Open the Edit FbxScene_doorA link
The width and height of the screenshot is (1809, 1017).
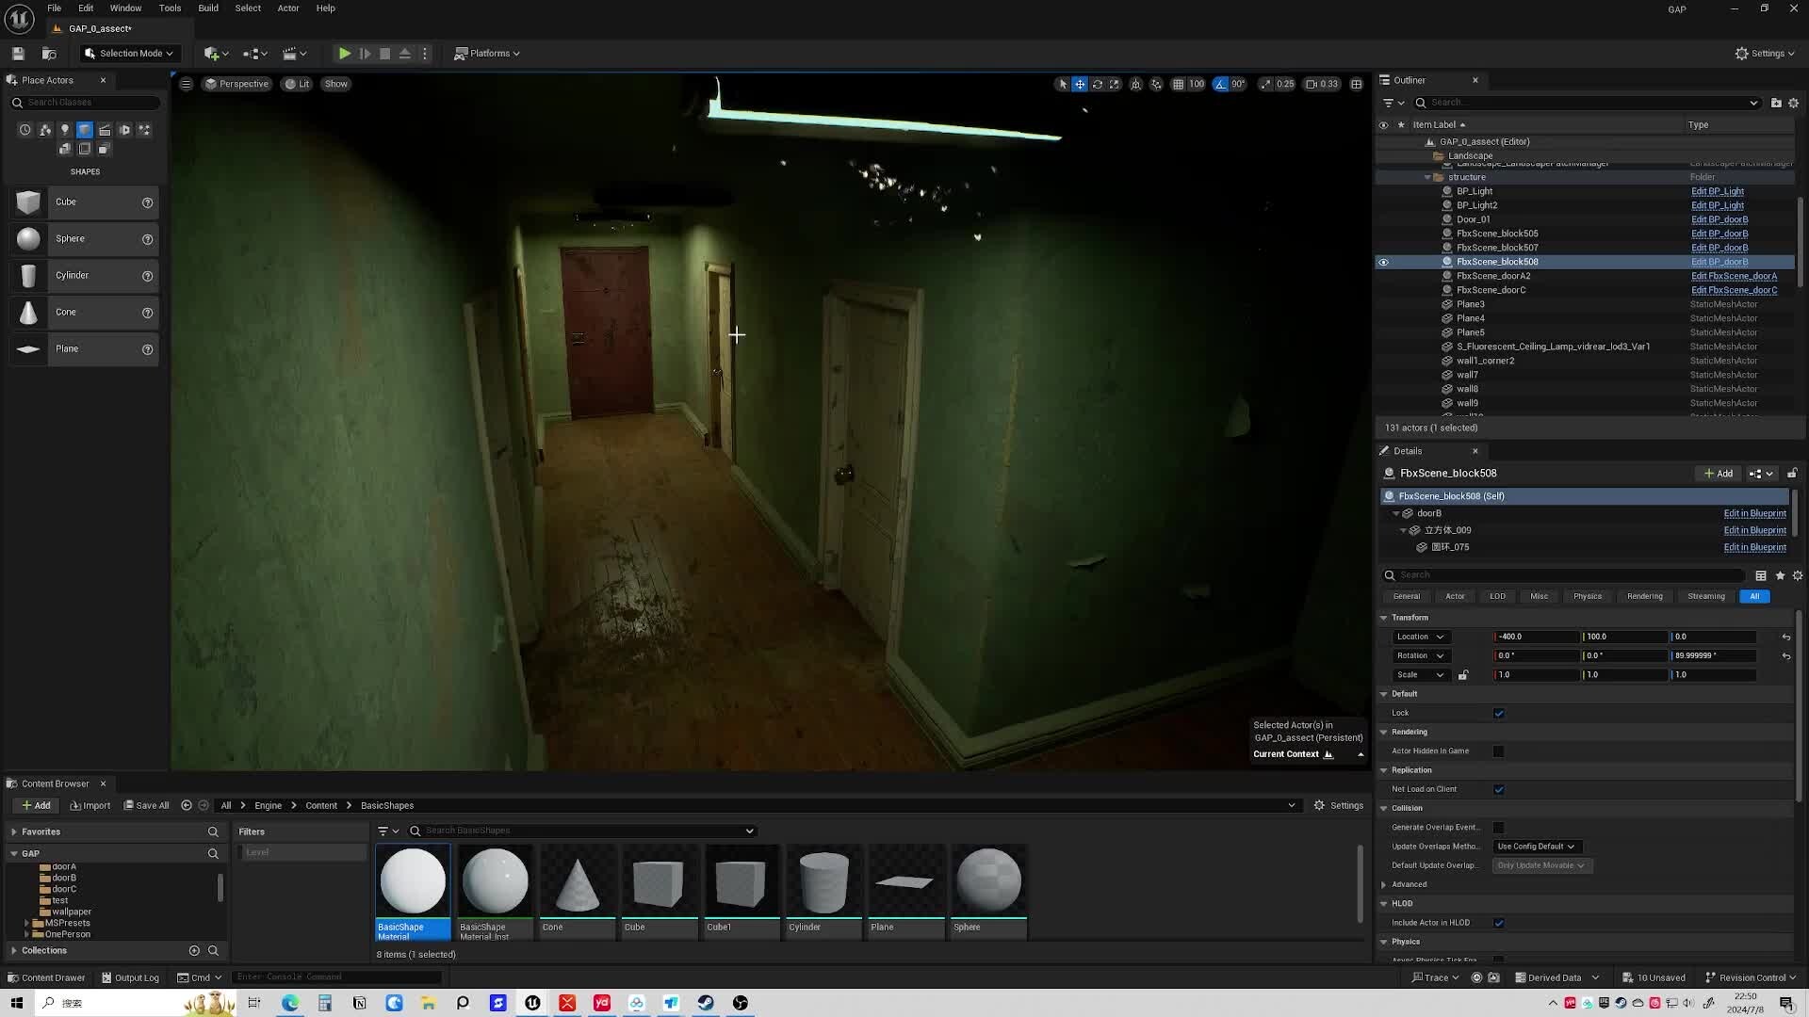(x=1733, y=276)
